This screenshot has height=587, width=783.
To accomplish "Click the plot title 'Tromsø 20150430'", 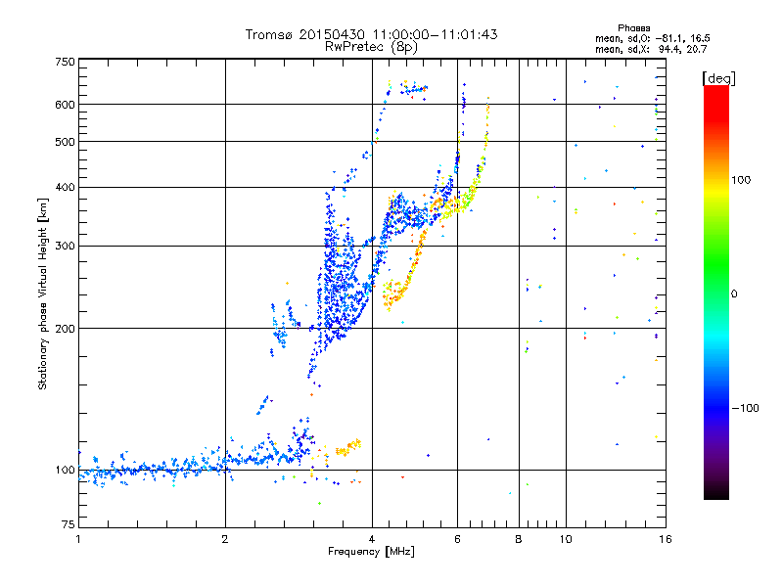I will 305,34.
